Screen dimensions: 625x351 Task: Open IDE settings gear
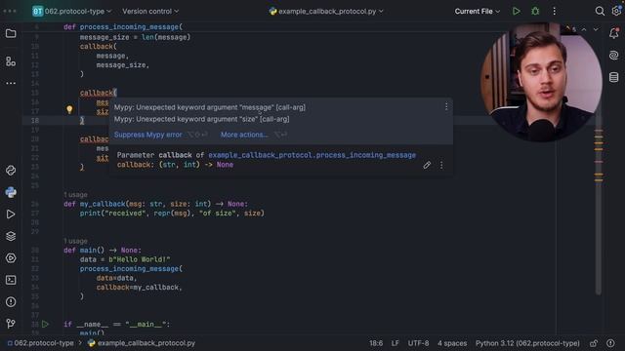pyautogui.click(x=616, y=11)
